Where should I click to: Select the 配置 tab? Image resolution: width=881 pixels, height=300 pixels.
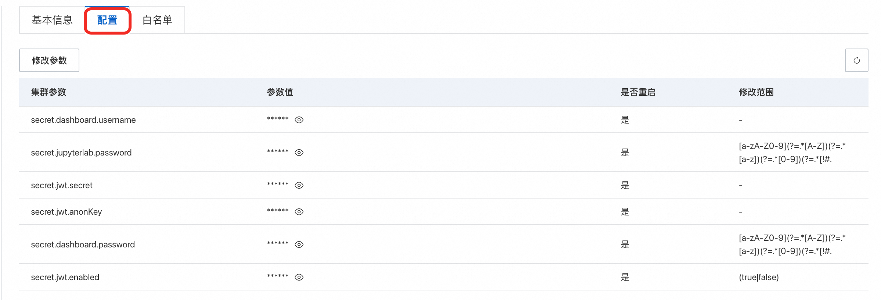coord(107,20)
